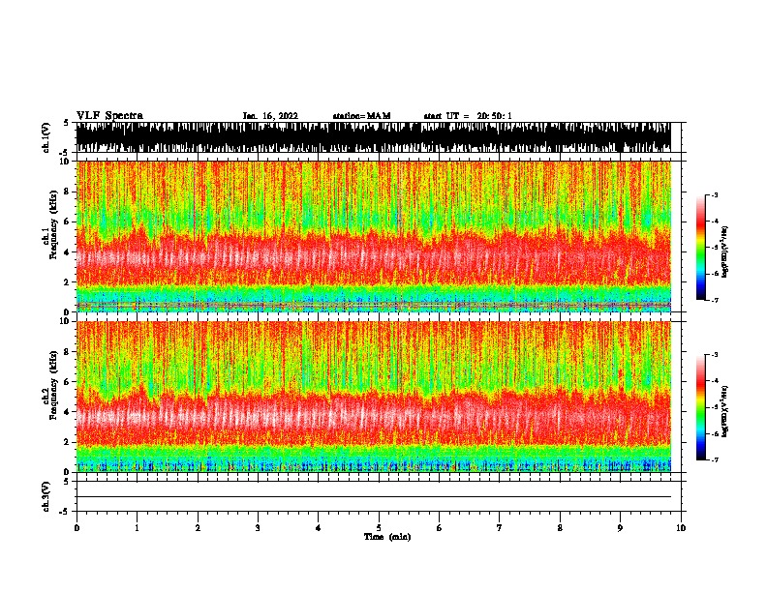Image resolution: width=767 pixels, height=592 pixels.
Task: Click the "station=MAM" header label
Action: (362, 116)
